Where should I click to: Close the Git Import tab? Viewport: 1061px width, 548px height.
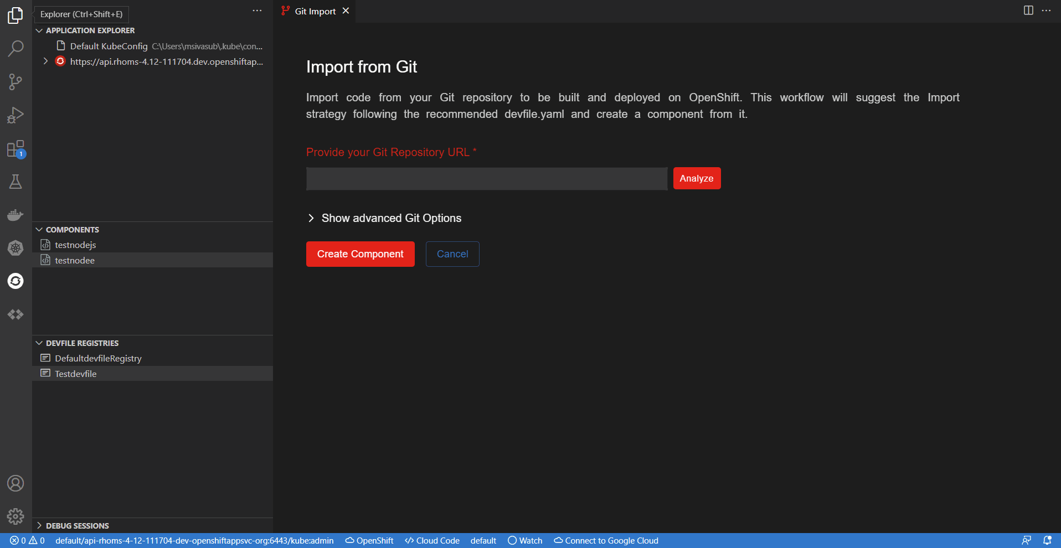point(346,11)
